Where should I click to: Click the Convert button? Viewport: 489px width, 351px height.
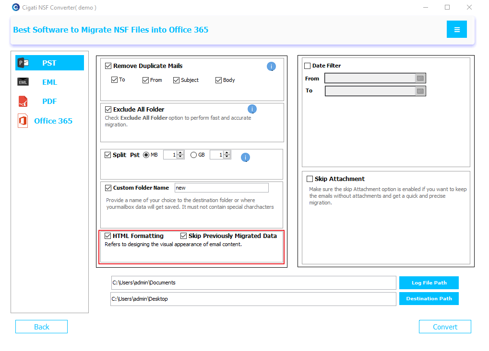point(445,327)
